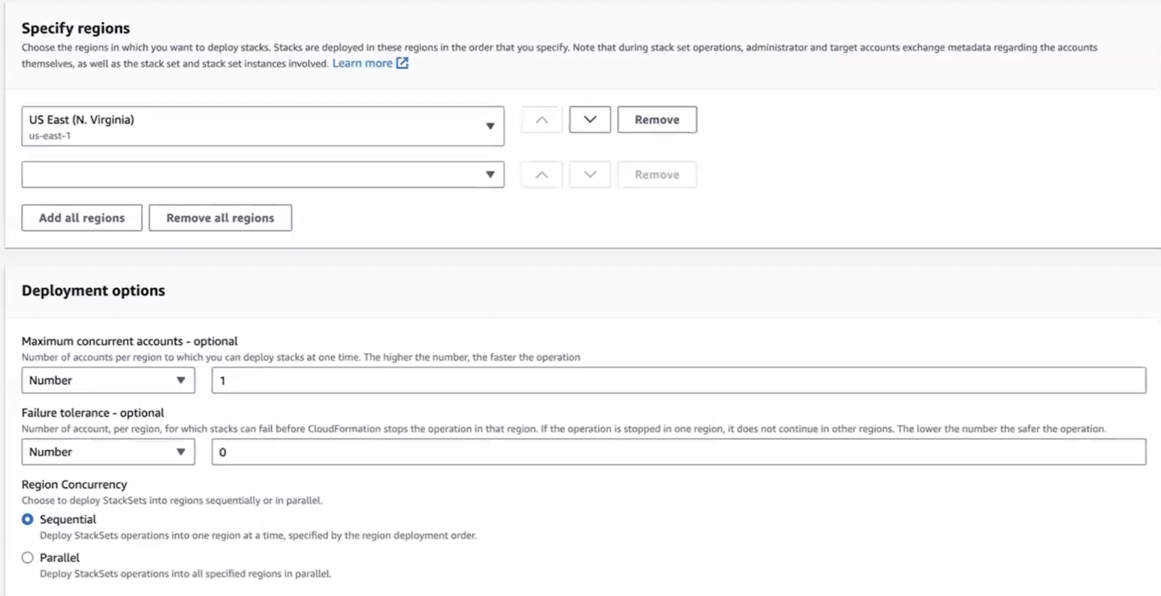Click the up arrow in the empty region row

(542, 174)
